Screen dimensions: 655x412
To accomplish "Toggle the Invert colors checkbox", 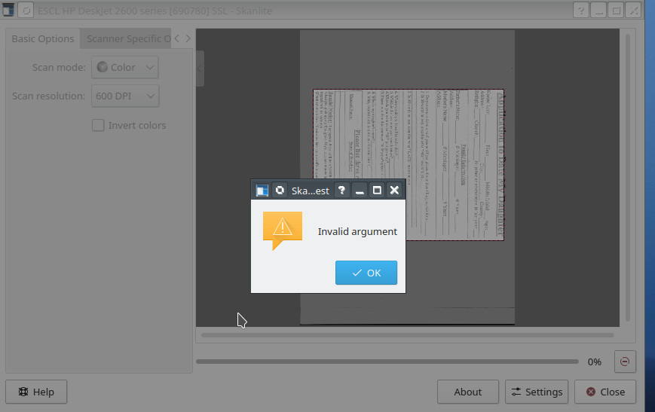I will pos(98,125).
